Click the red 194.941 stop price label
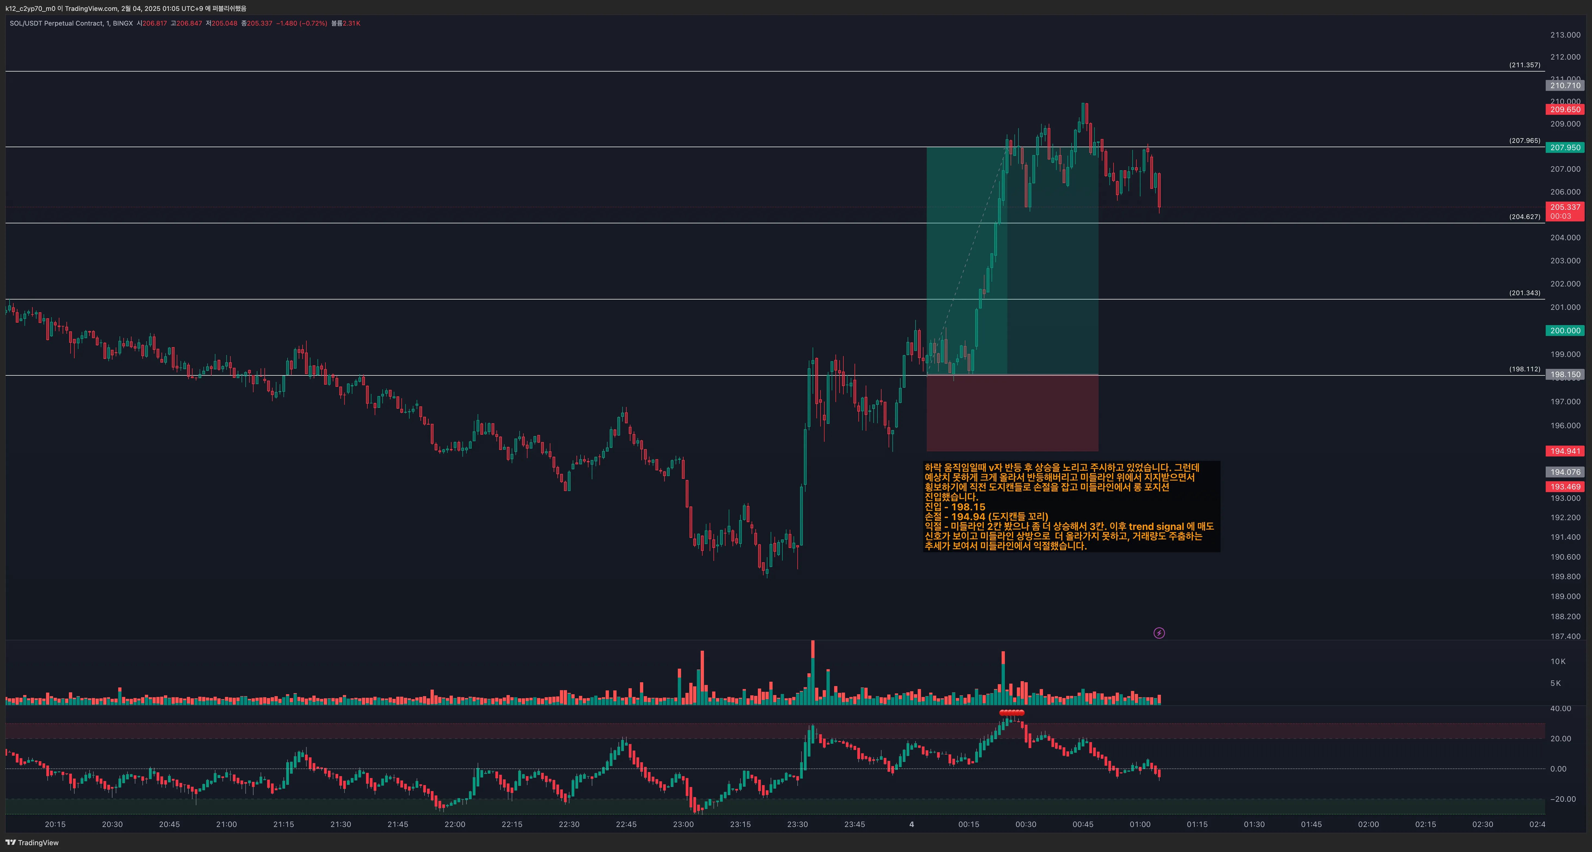 (1565, 451)
